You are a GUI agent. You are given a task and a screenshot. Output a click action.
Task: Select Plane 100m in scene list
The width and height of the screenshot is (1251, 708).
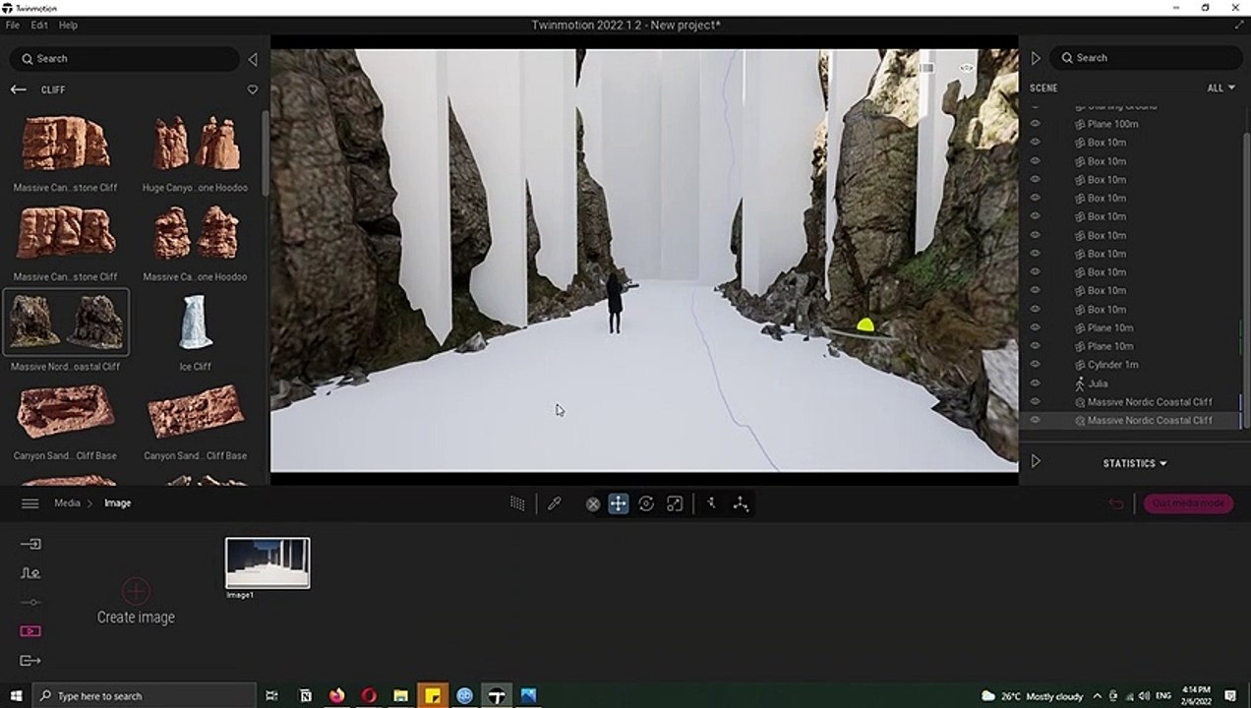1112,124
